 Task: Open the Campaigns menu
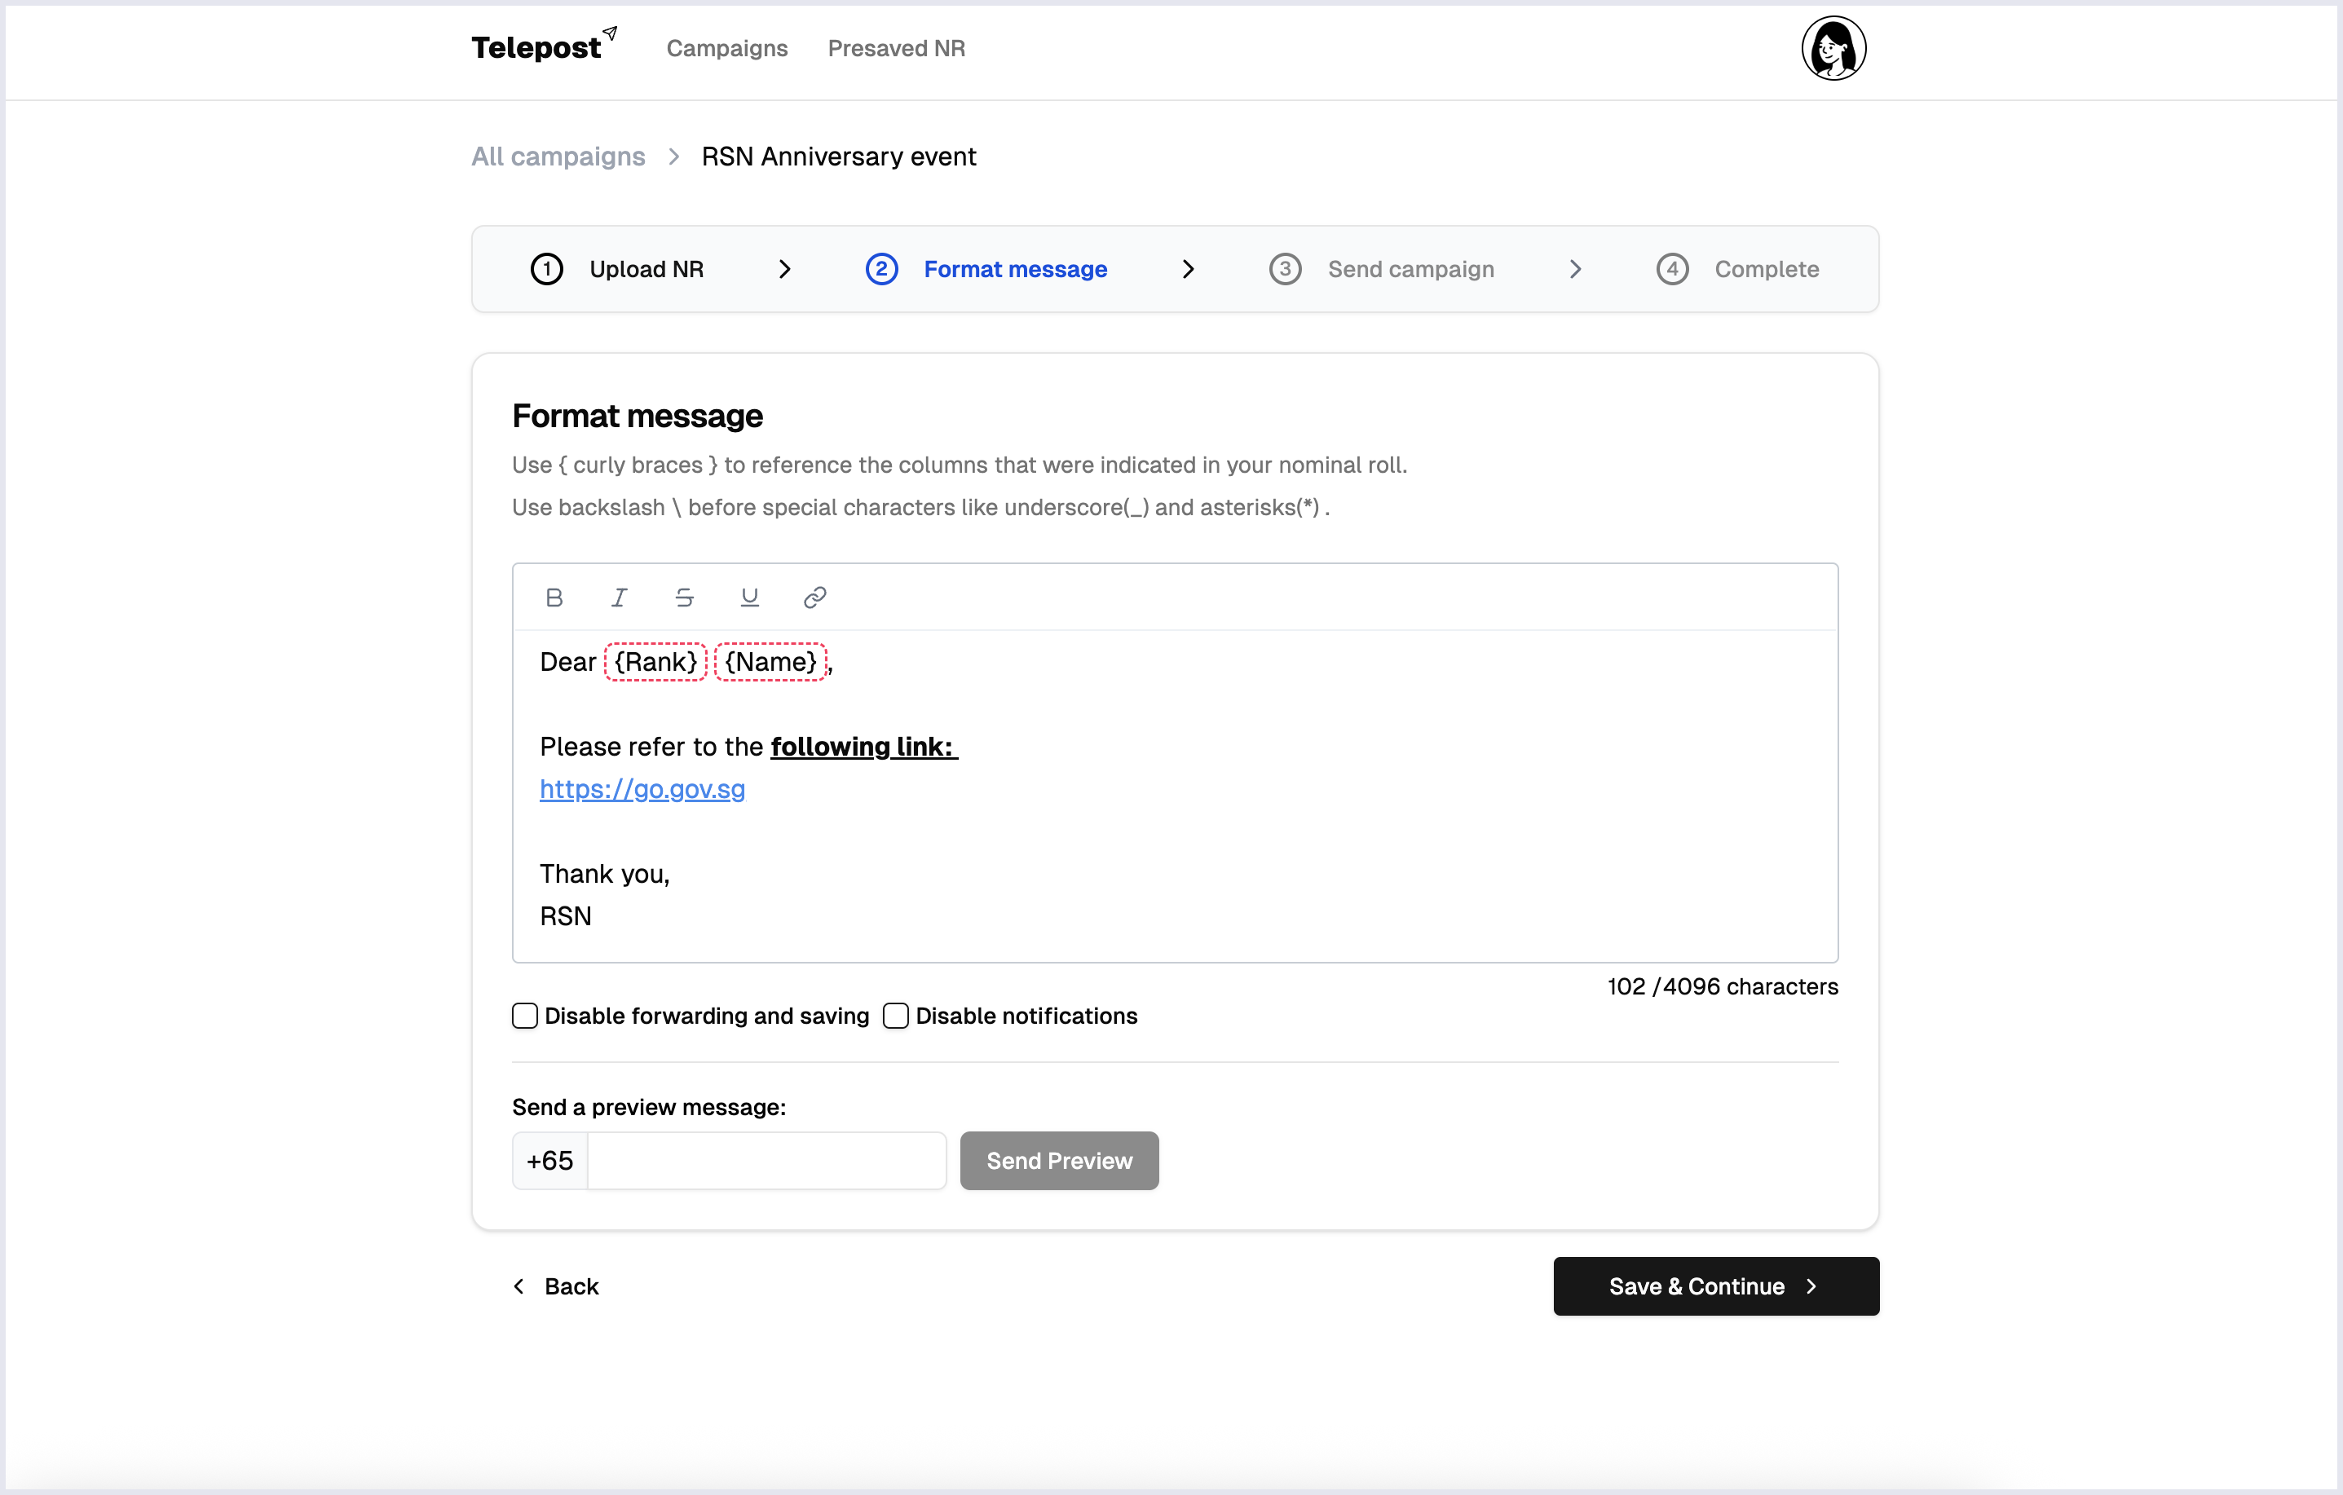click(727, 47)
